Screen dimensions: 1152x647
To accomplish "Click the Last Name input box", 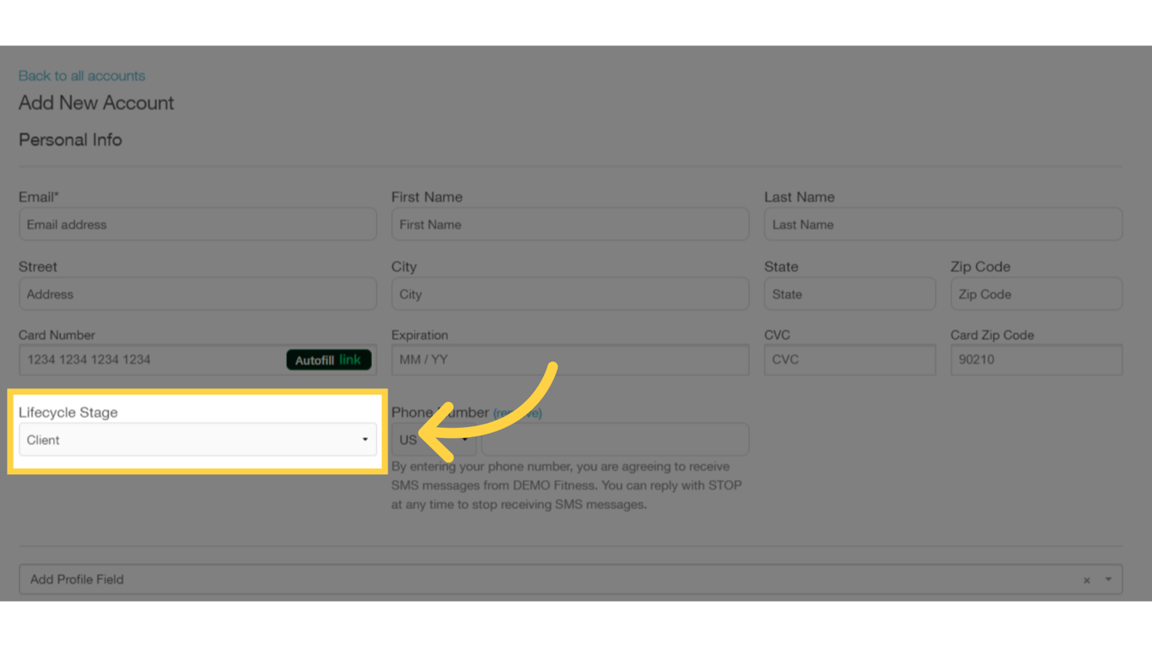I will click(x=943, y=224).
